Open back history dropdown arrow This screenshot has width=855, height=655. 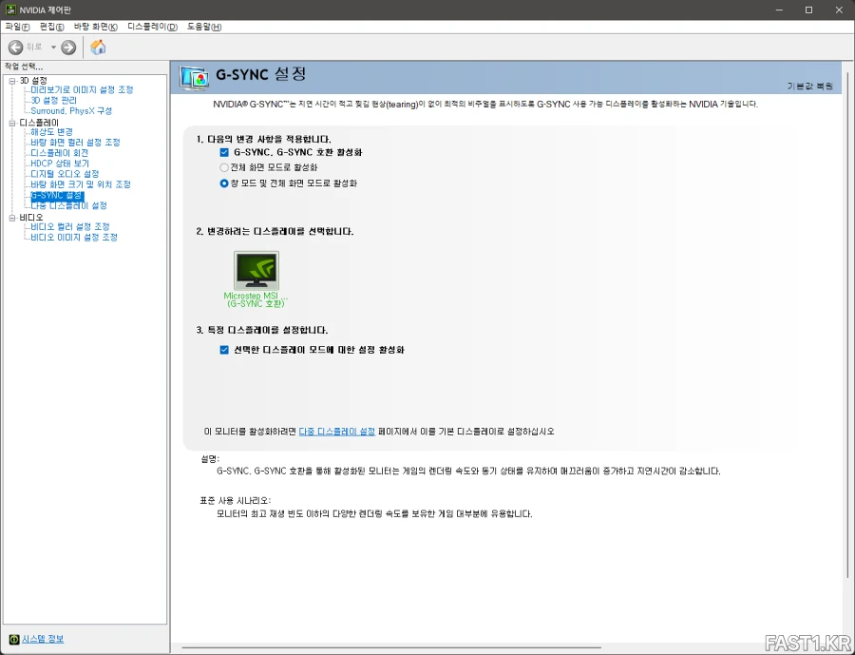point(53,48)
